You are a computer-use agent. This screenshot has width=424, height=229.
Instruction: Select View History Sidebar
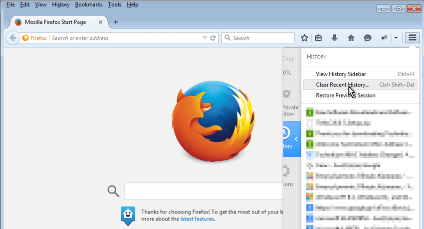pyautogui.click(x=360, y=74)
